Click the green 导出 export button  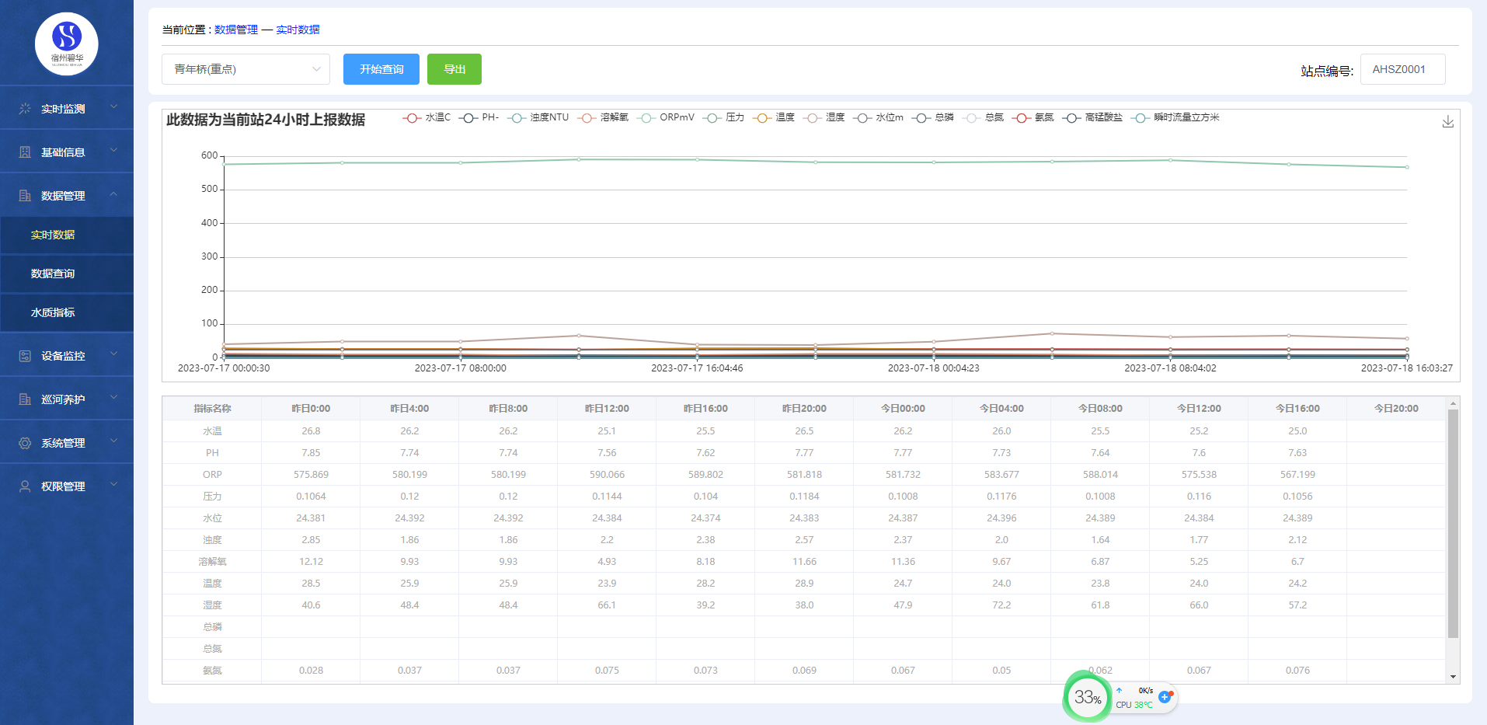(x=454, y=69)
